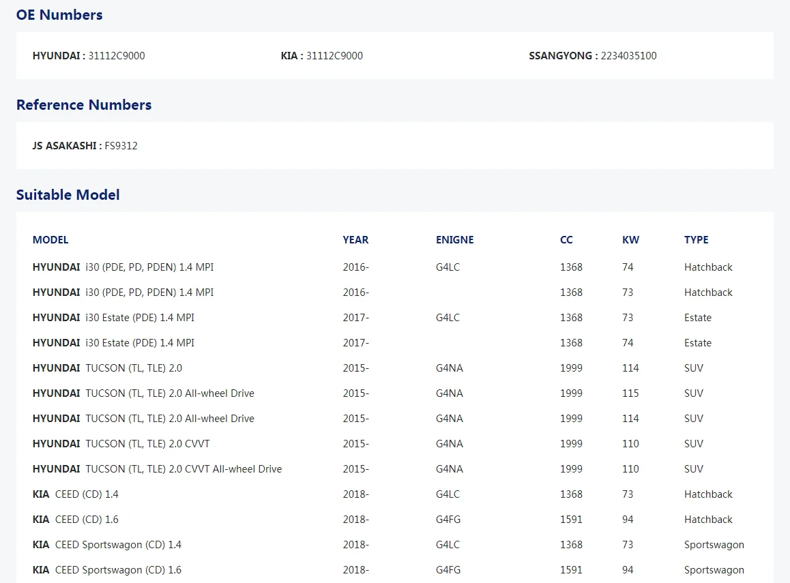This screenshot has width=790, height=583.
Task: Select HYUNDAI TUCSON (TL, TLE) 2.0 model
Action: click(x=107, y=368)
